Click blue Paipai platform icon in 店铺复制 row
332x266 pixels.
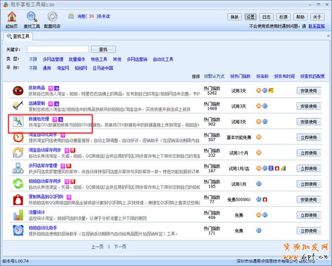(265, 106)
